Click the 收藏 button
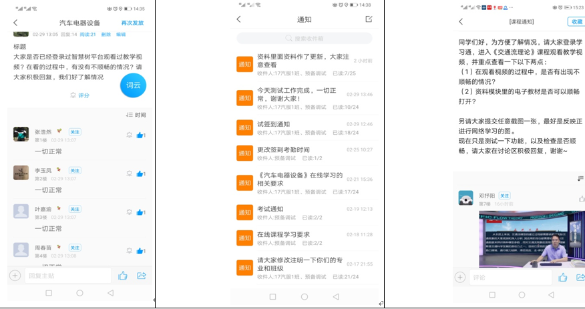Screen dimensions: 585x309 click(x=576, y=22)
